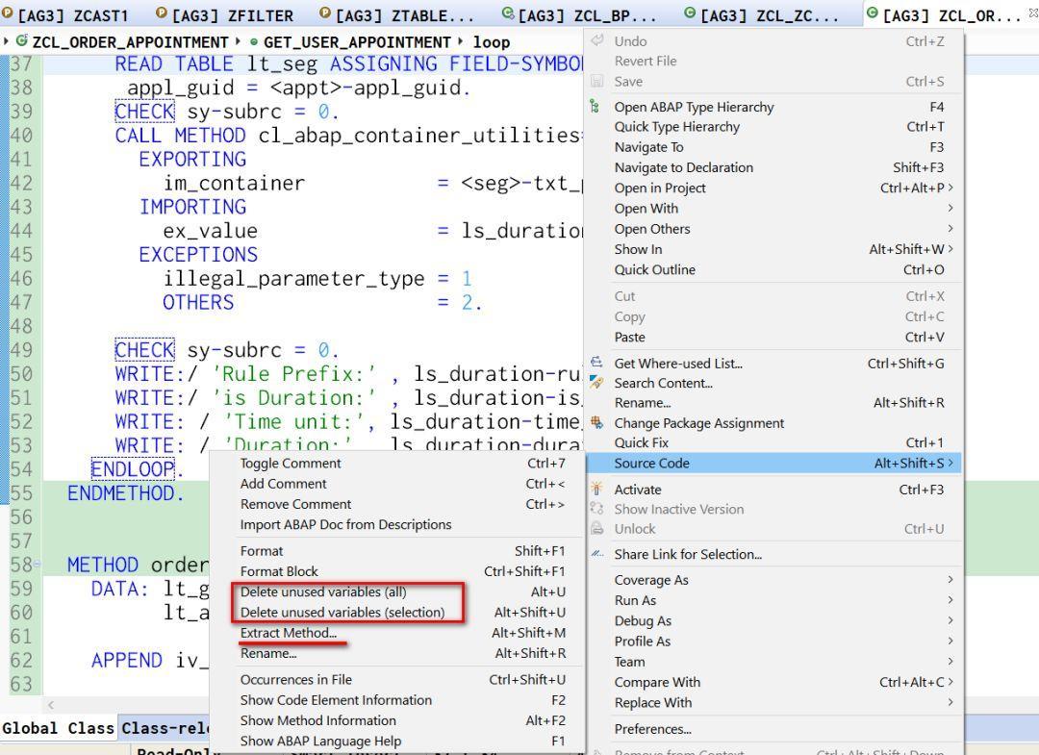This screenshot has height=755, width=1039.
Task: Click the program icon on the ZCAST1 tab
Action: point(8,13)
